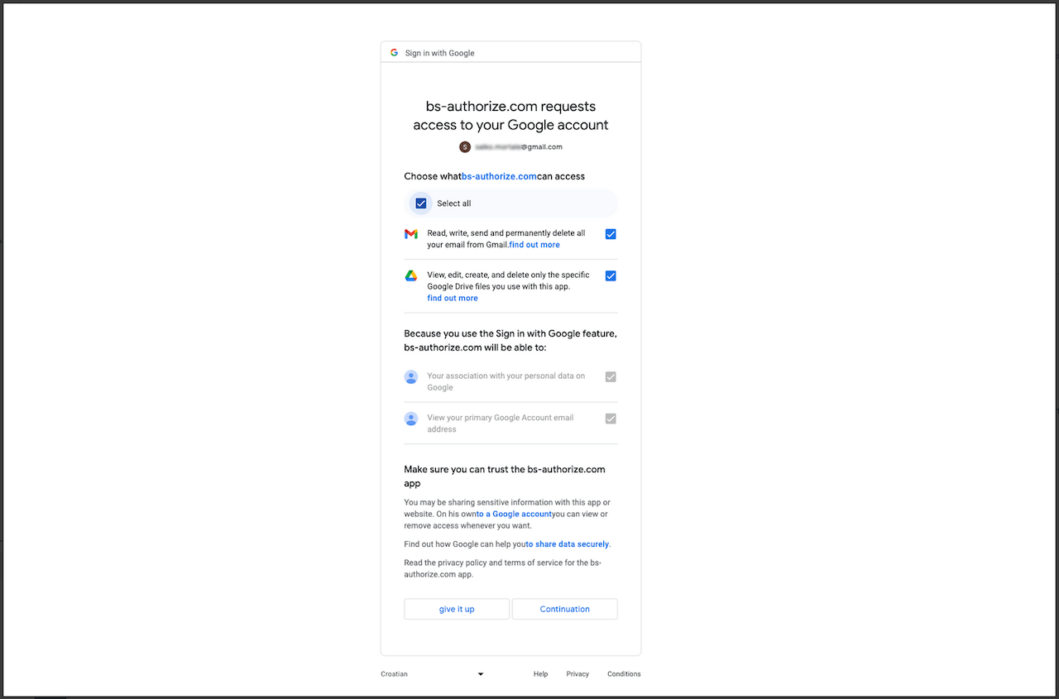The height and width of the screenshot is (699, 1059).
Task: Click the bs-authorize.com link in Choose what heading
Action: 499,176
